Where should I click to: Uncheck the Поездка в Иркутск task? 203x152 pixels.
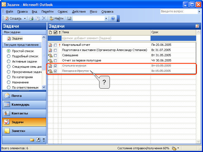click(55, 71)
